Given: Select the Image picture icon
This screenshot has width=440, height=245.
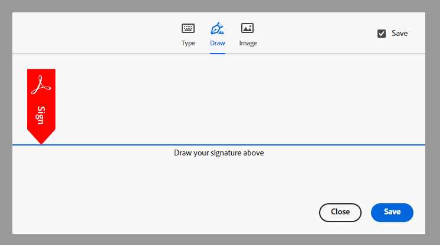Looking at the screenshot, I should pyautogui.click(x=247, y=28).
